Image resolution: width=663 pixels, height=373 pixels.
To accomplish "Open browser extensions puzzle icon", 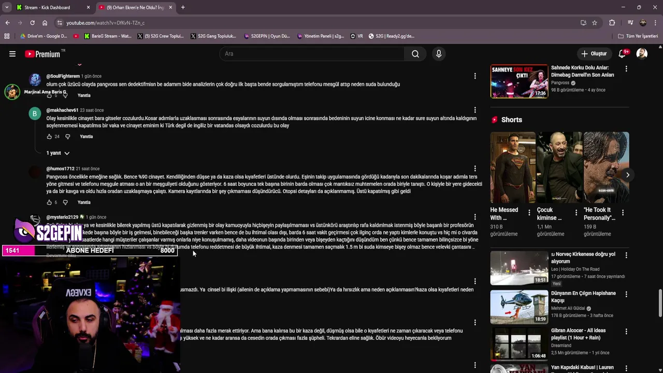I will click(x=612, y=23).
